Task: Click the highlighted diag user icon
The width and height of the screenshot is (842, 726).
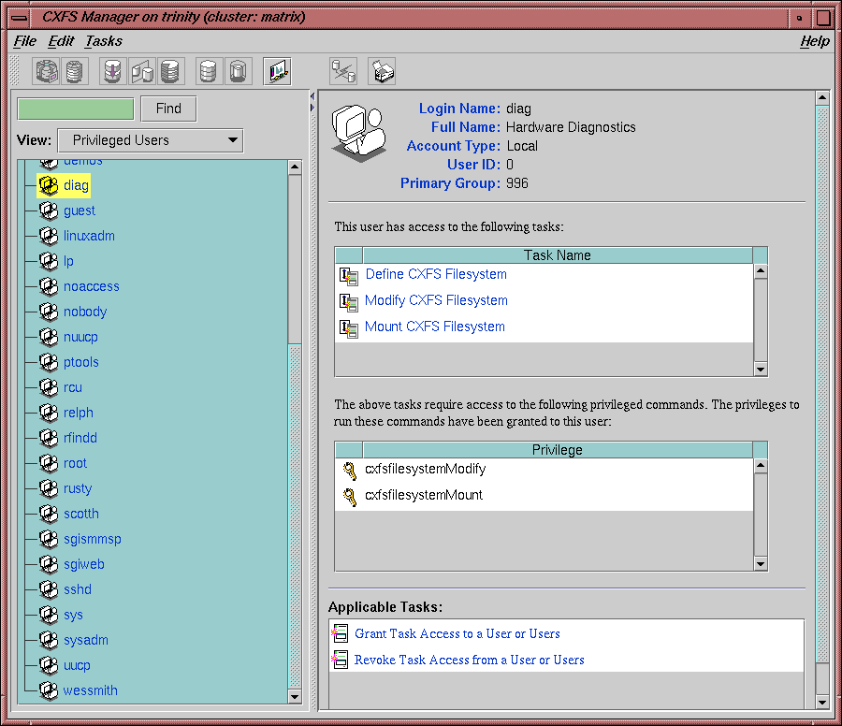Action: (x=49, y=186)
